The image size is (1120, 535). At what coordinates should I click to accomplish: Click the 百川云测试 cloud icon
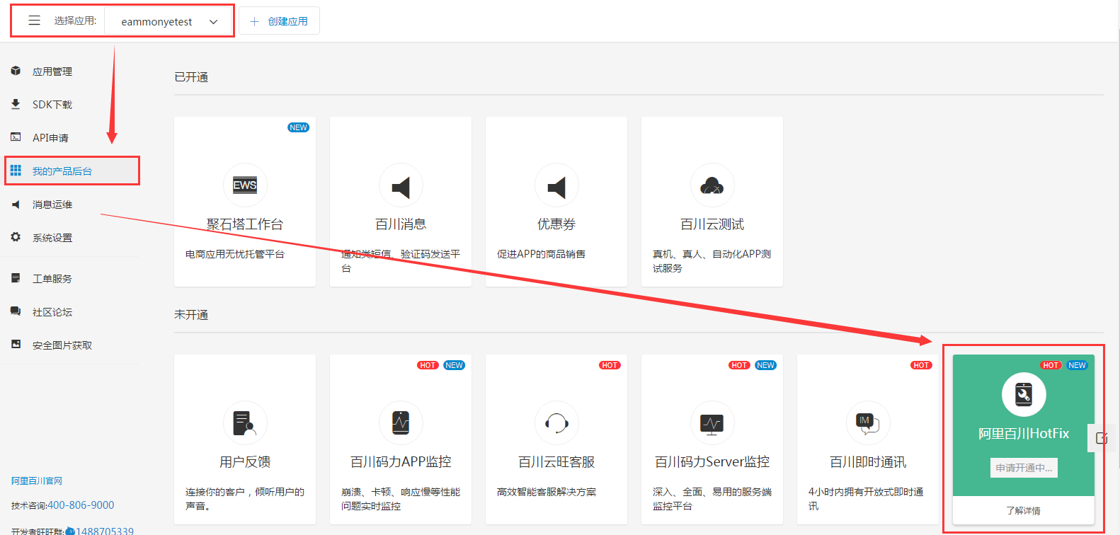[x=712, y=185]
